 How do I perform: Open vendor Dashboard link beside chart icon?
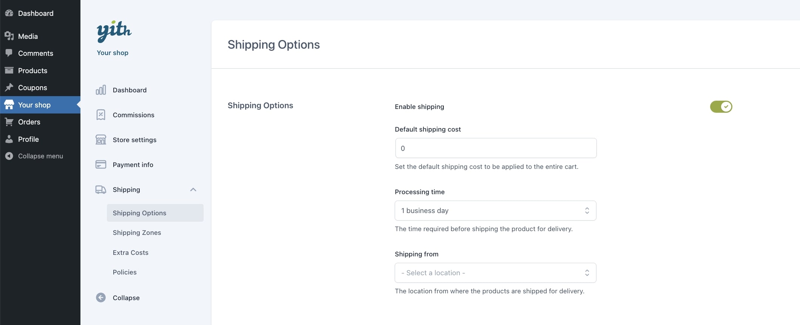click(x=130, y=90)
